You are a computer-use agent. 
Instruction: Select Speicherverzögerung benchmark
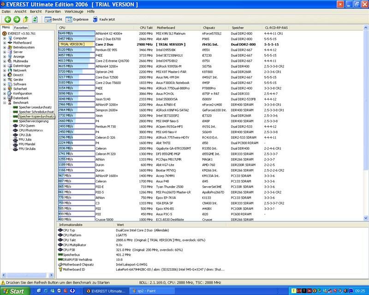34,121
